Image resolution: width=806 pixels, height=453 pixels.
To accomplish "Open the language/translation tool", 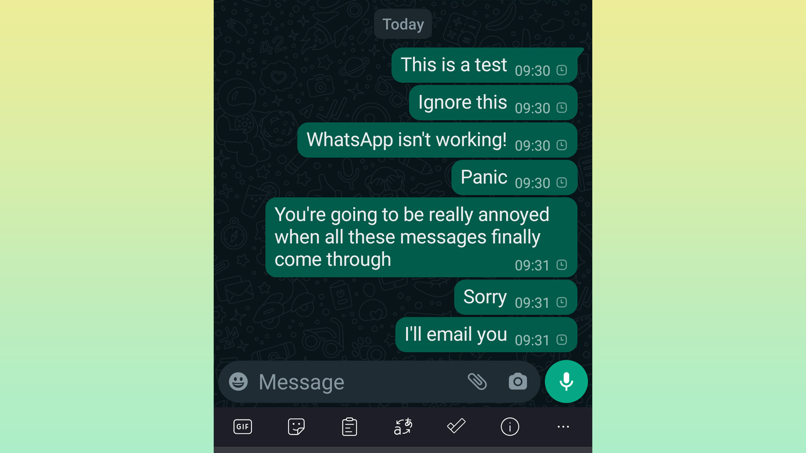I will pos(403,426).
